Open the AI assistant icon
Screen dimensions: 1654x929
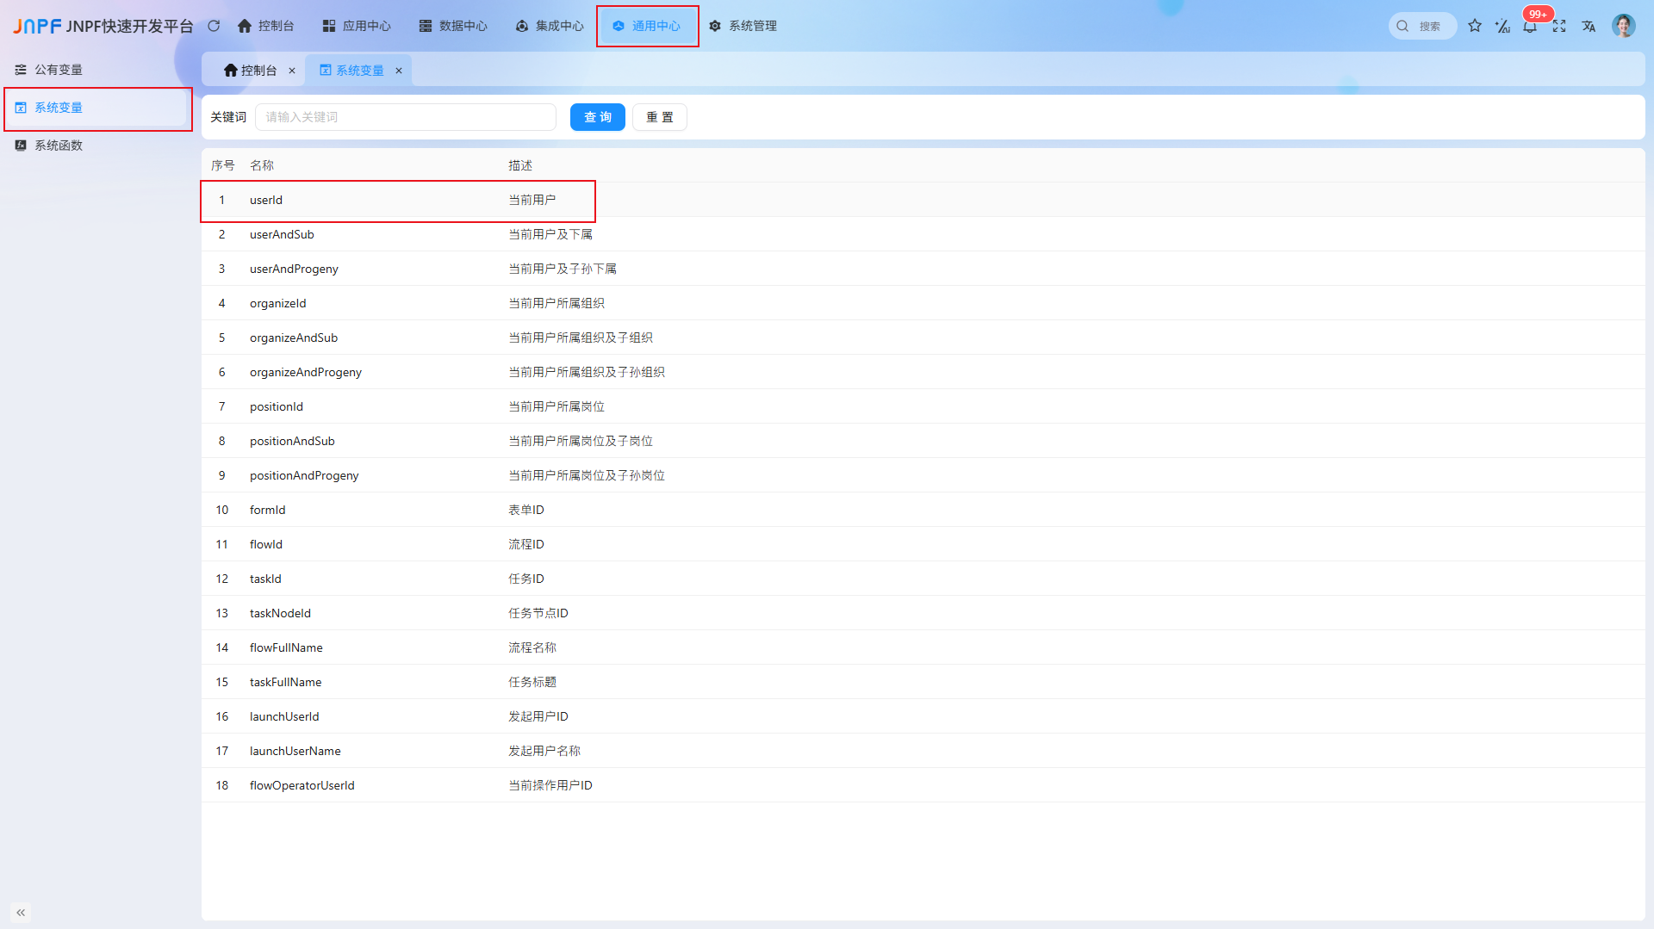tap(1502, 26)
